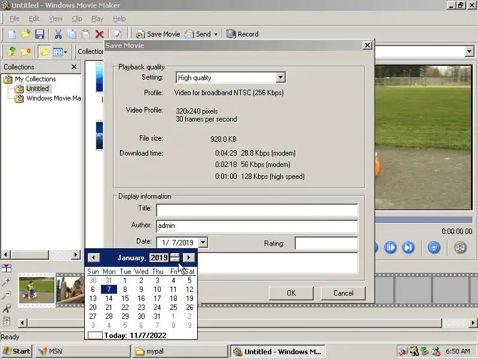This screenshot has height=359, width=478.
Task: Click the Zoom In magnifier icon
Action: pyautogui.click(x=7, y=281)
